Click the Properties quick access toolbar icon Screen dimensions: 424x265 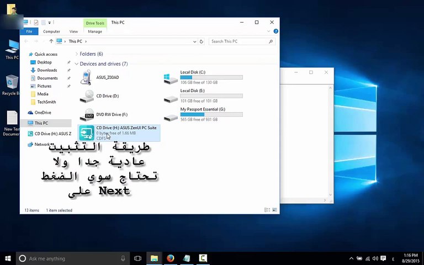36,23
